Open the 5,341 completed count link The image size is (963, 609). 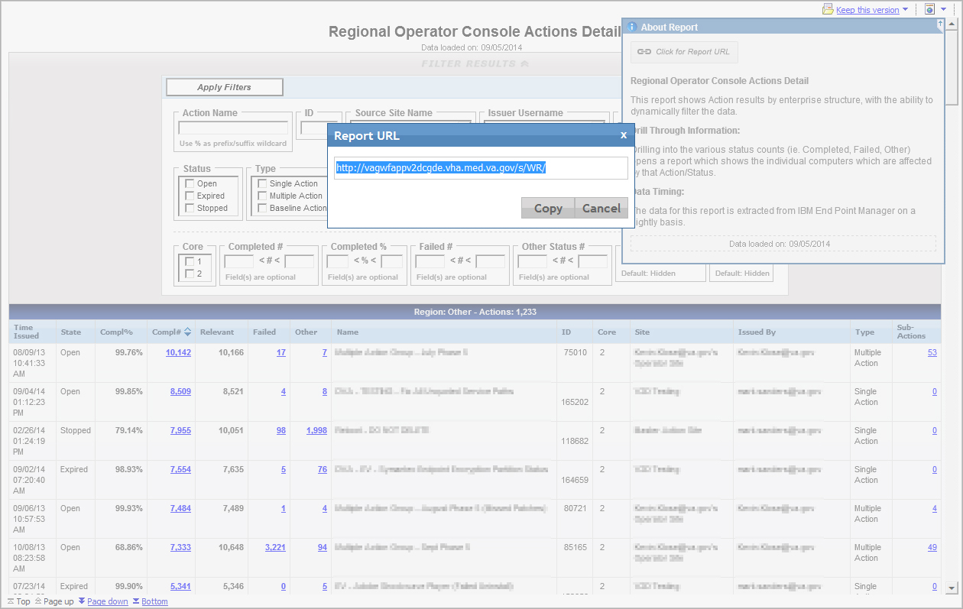pos(180,586)
